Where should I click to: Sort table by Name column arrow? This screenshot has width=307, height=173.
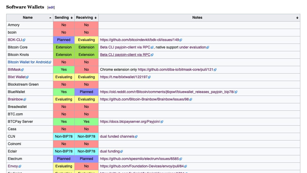tap(50, 18)
